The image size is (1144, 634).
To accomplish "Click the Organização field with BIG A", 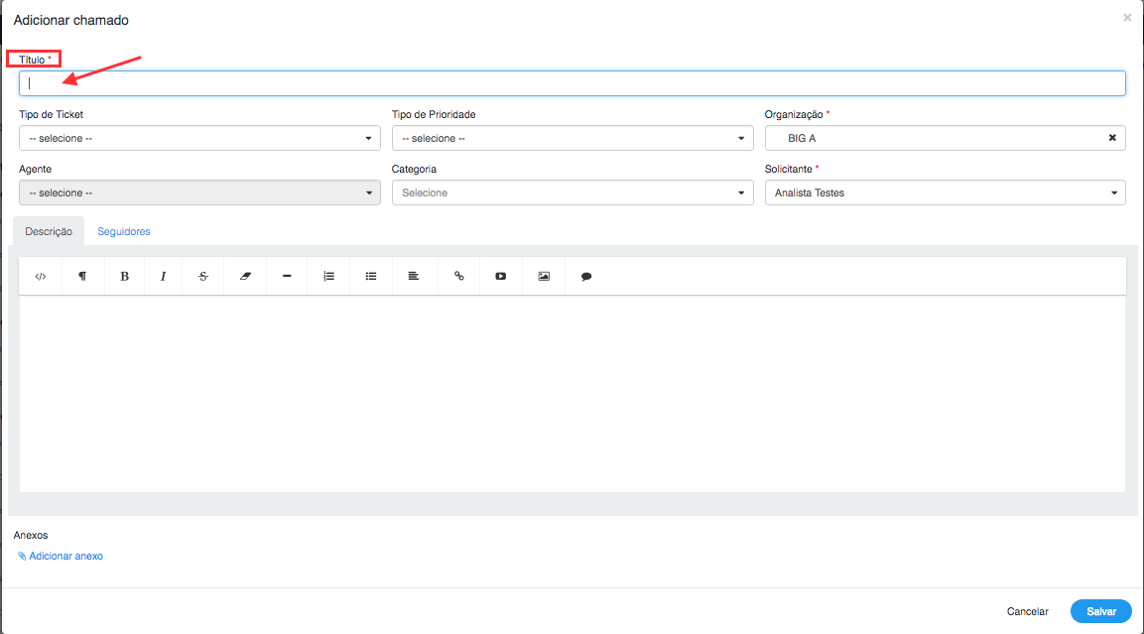I will 946,138.
